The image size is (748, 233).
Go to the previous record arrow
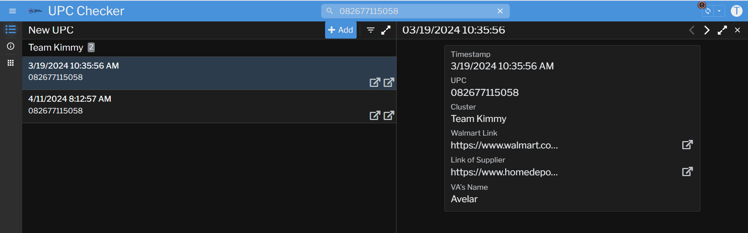click(x=692, y=30)
